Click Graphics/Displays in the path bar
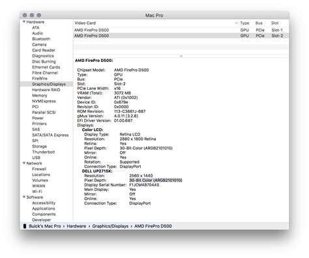309x258 pixels. (x=110, y=226)
